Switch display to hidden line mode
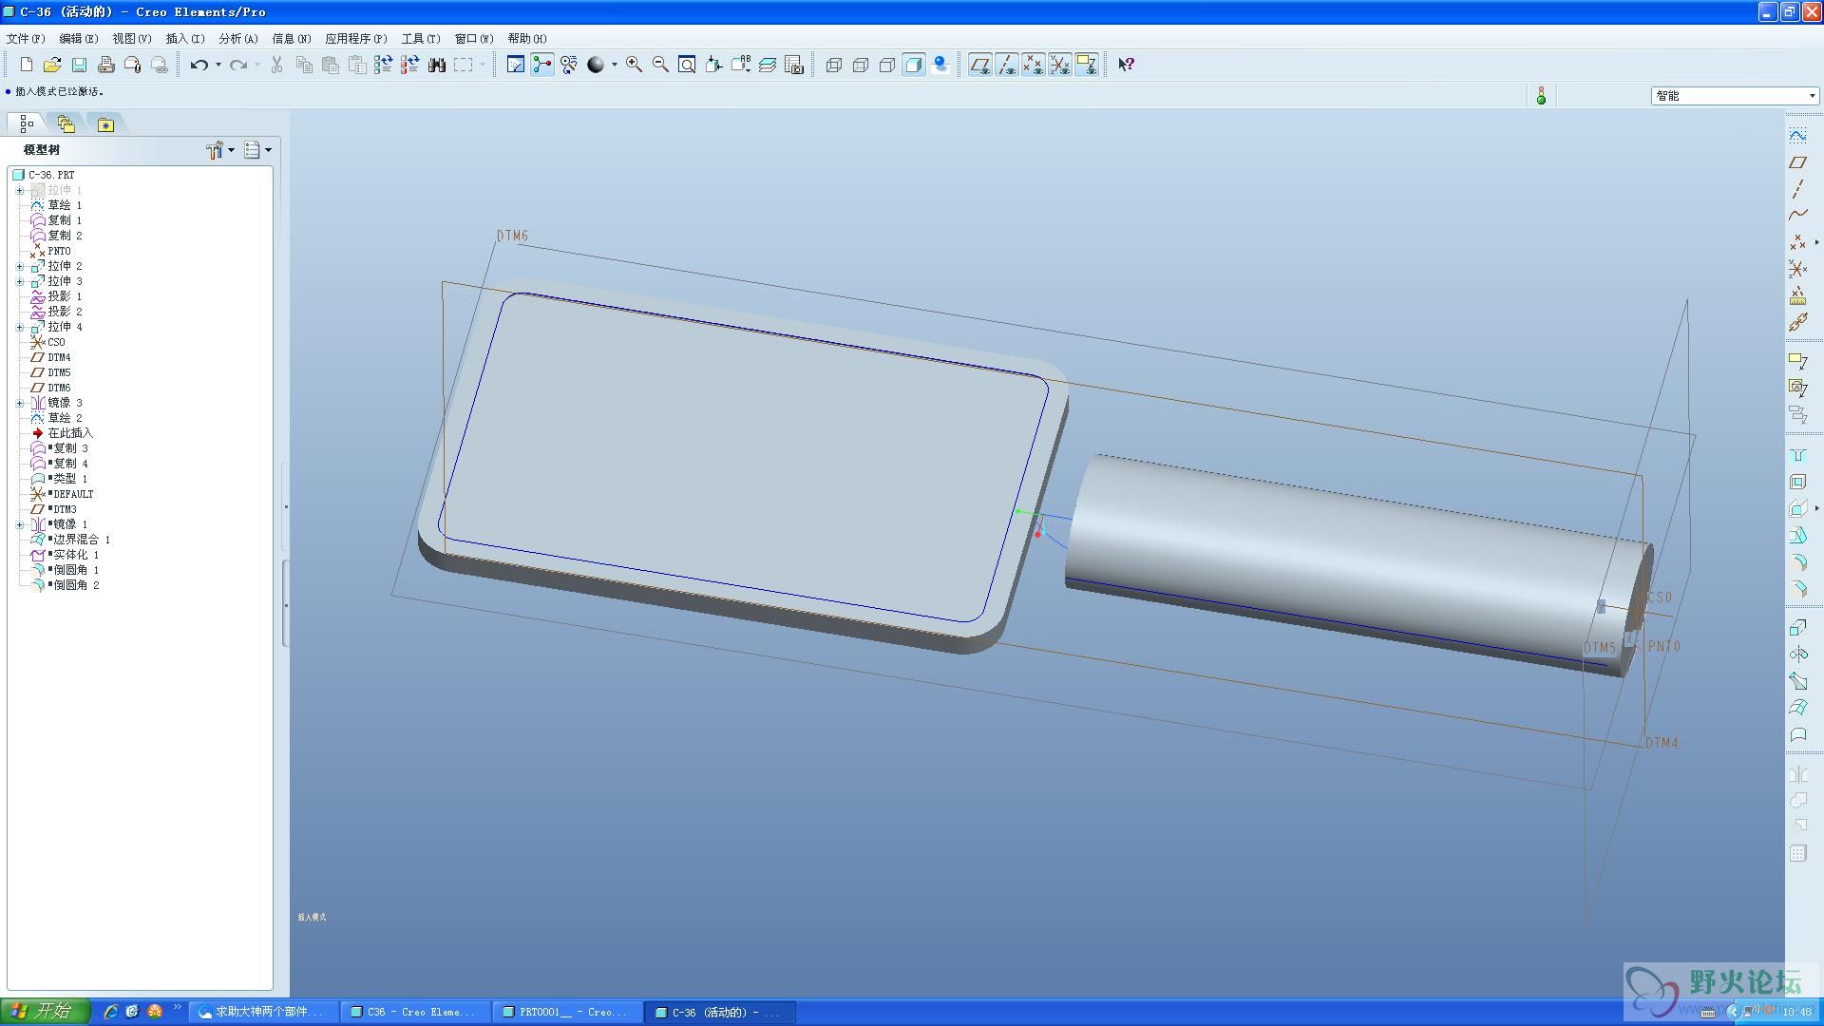Image resolution: width=1824 pixels, height=1026 pixels. coord(861,65)
